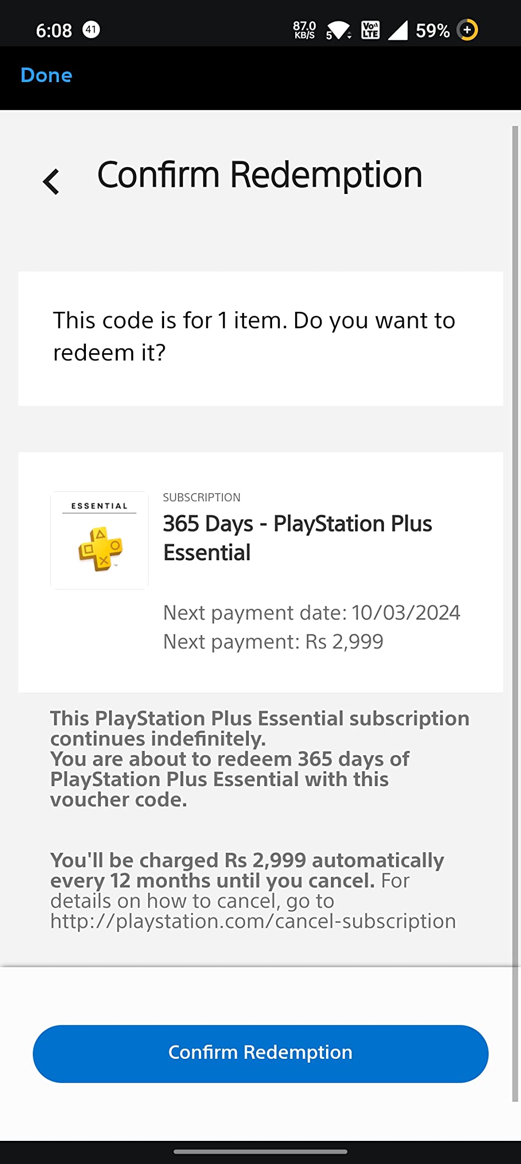Screen dimensions: 521x1164
Task: Tap the battery saver plus icon
Action: coord(466,31)
